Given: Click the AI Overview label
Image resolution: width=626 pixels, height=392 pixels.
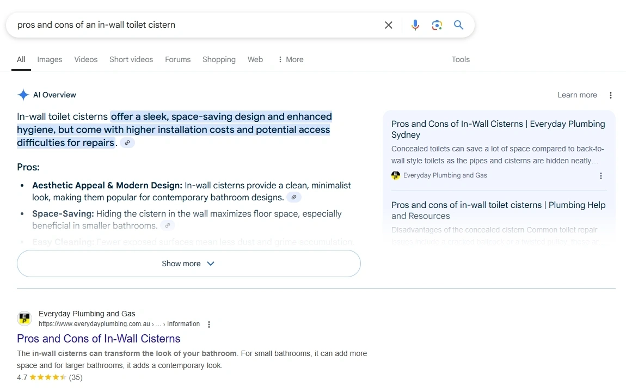Looking at the screenshot, I should tap(54, 95).
